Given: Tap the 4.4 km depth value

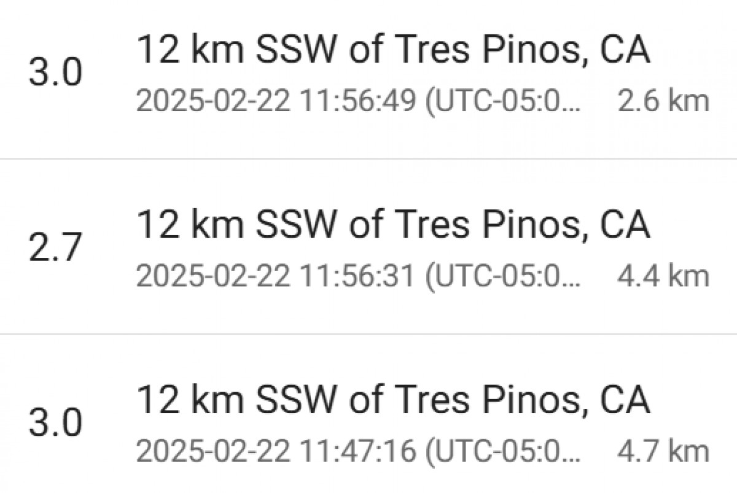Looking at the screenshot, I should pos(663,276).
